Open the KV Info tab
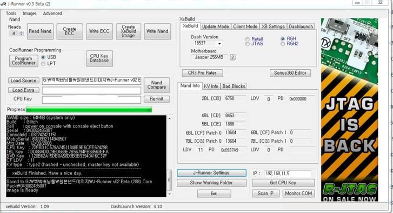Viewport: 393px width, 213px height. tap(211, 86)
